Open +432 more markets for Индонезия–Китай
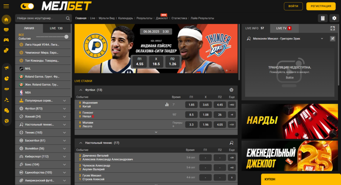 tap(232, 105)
